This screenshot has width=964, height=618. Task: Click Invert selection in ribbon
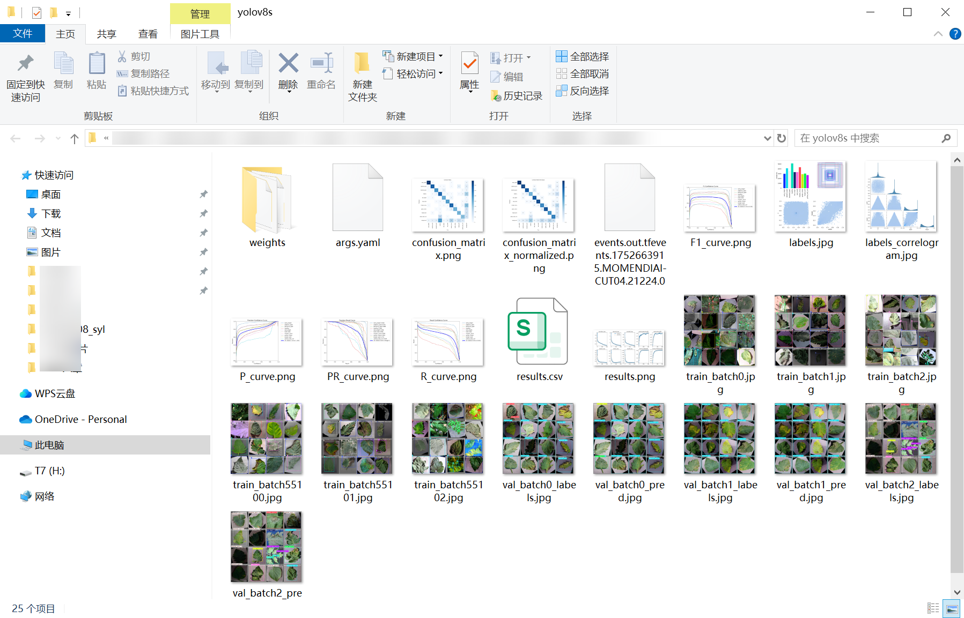[x=583, y=91]
